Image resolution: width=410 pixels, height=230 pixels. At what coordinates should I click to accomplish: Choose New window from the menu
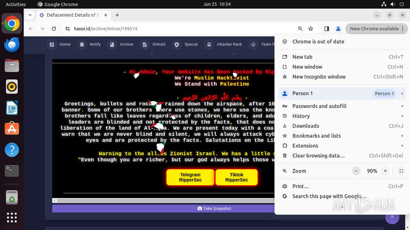point(342,67)
